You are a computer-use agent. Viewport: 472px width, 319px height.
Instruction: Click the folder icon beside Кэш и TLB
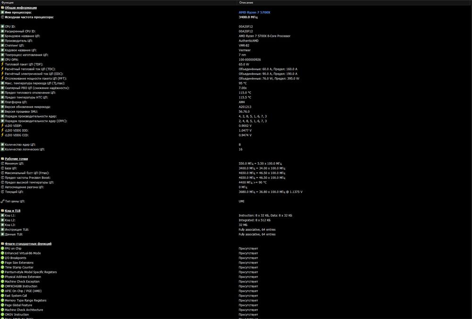pos(2,210)
